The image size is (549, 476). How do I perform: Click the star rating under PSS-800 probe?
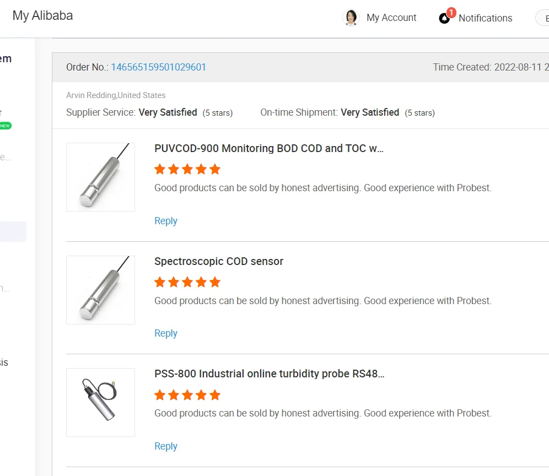point(187,395)
